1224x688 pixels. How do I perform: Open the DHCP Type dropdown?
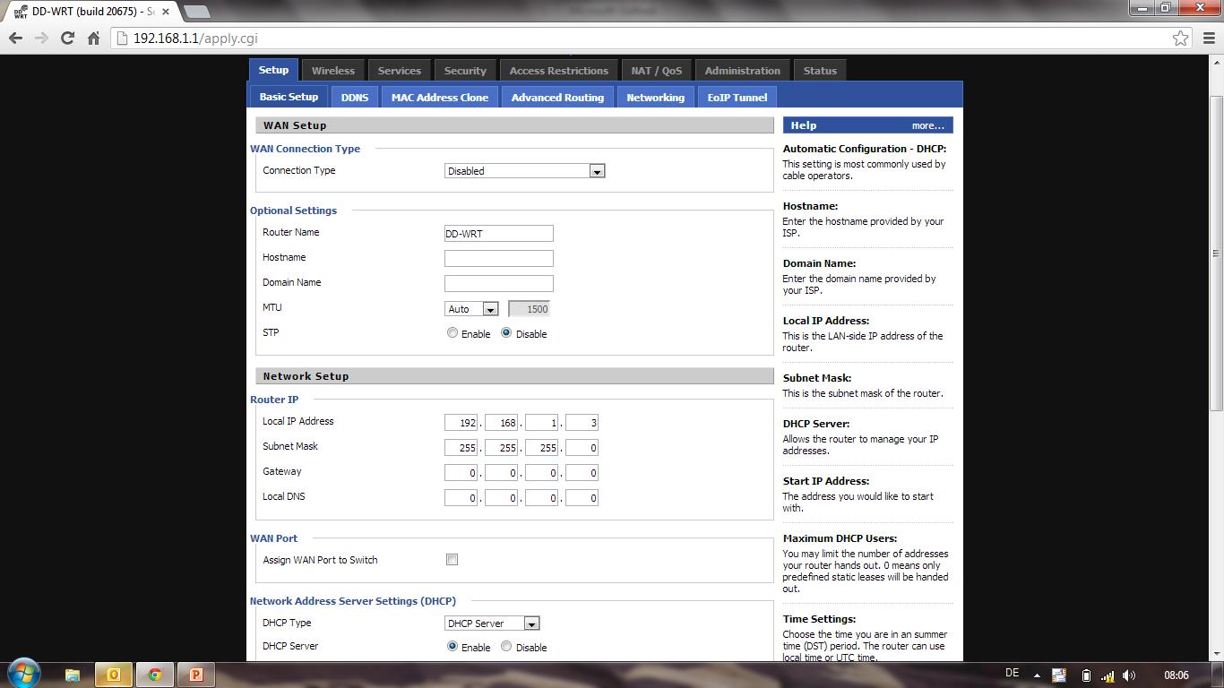pyautogui.click(x=492, y=623)
